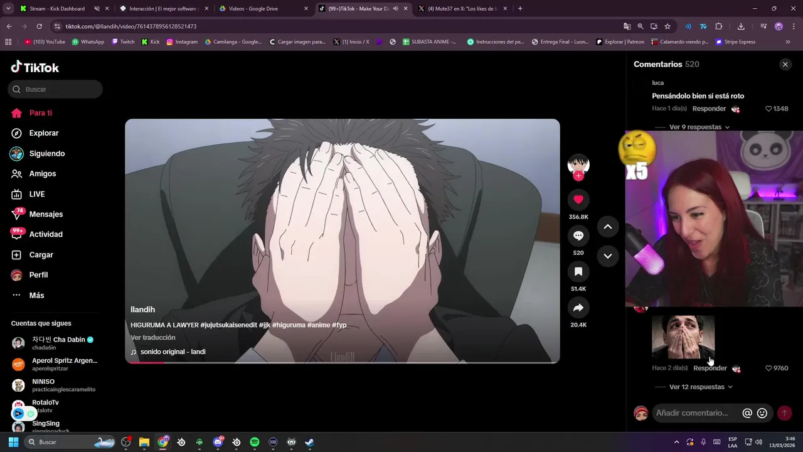Open the YouTube bookmark
Image resolution: width=803 pixels, height=452 pixels.
(x=45, y=42)
